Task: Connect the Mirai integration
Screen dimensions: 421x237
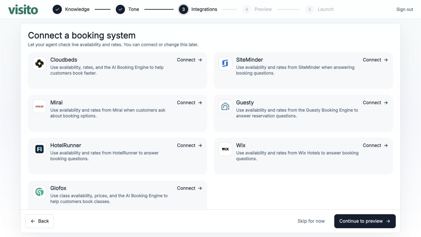Action: [189, 103]
